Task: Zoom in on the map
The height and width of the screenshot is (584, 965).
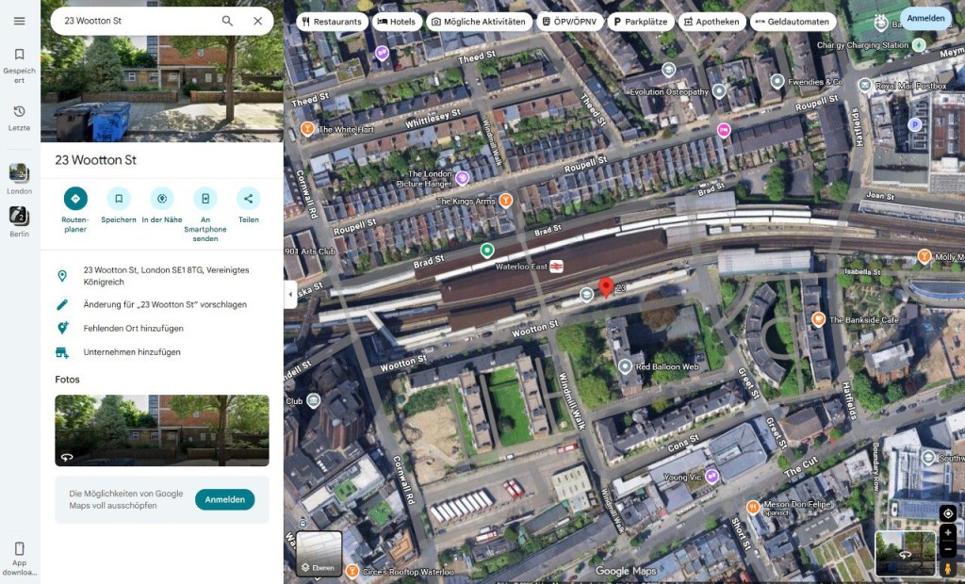Action: [948, 533]
